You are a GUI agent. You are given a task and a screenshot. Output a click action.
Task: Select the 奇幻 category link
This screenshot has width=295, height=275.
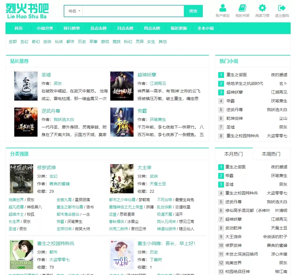pos(36,42)
